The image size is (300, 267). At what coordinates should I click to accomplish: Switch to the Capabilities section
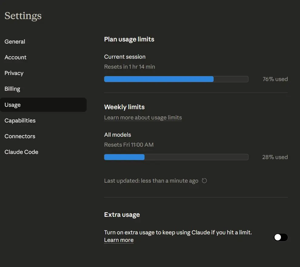(20, 121)
